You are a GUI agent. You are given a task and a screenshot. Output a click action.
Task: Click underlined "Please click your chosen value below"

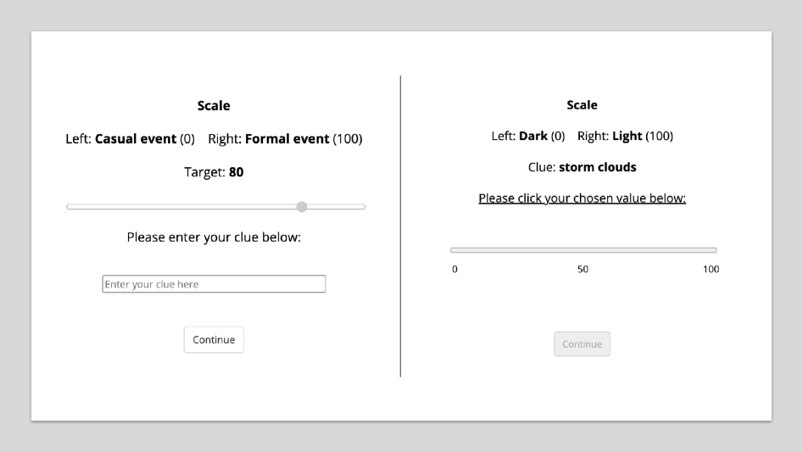coord(582,198)
